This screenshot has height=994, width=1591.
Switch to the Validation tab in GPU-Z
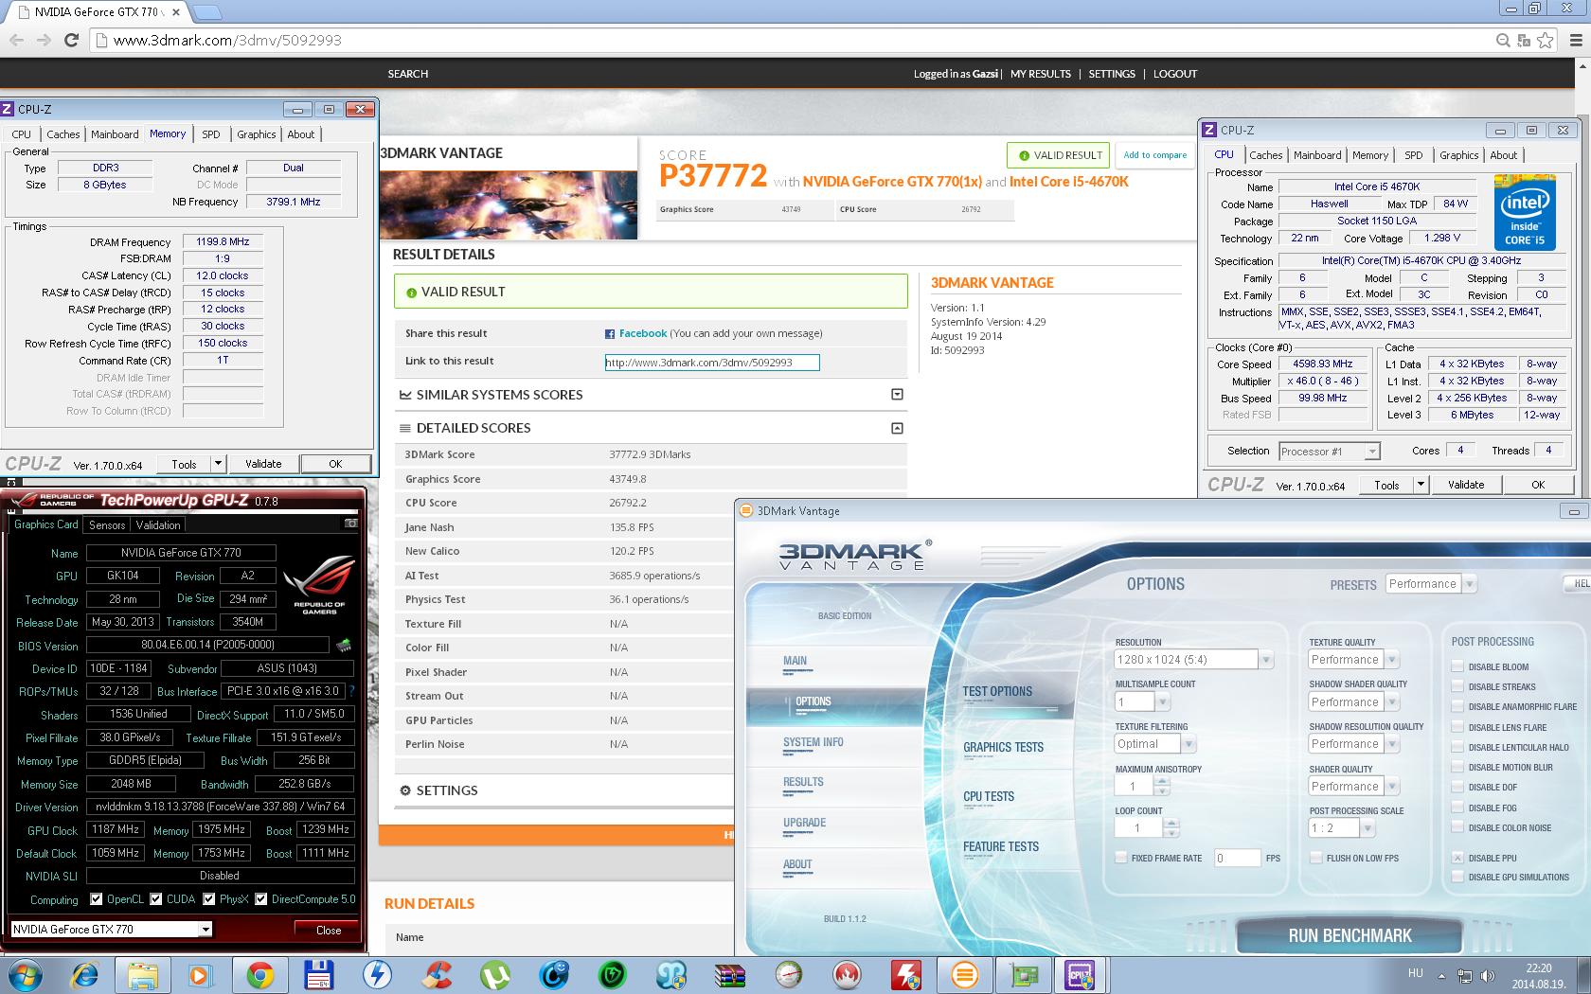tap(158, 525)
